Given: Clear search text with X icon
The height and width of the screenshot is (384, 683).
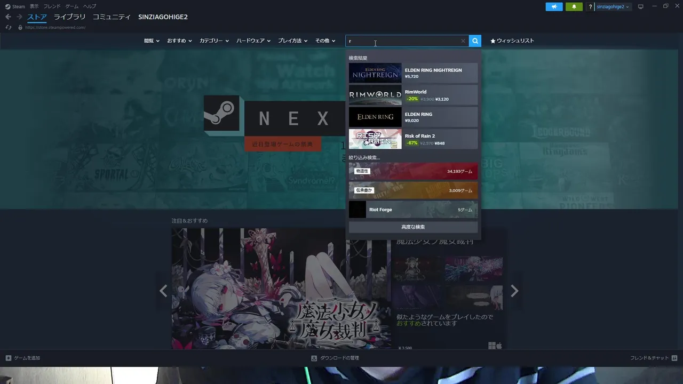Looking at the screenshot, I should click(463, 41).
